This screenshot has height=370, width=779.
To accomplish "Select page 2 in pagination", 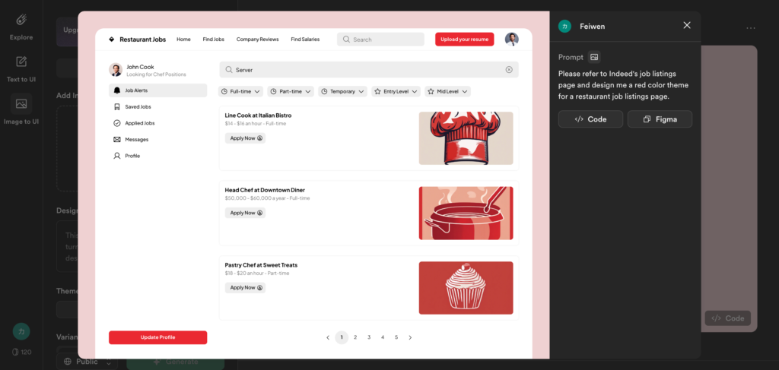I will coord(355,338).
